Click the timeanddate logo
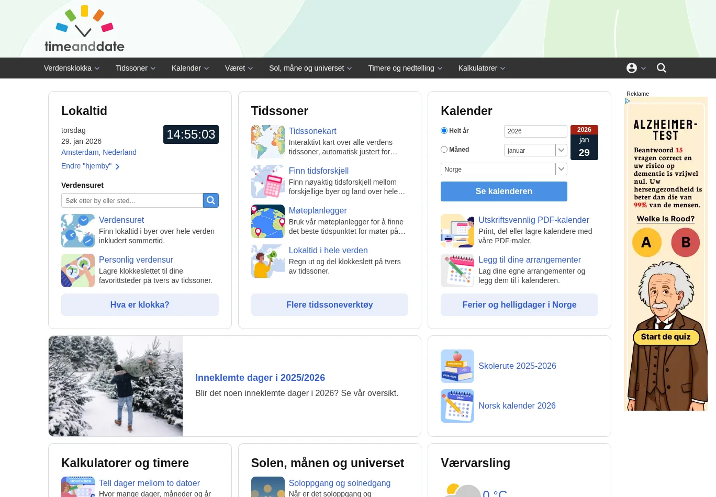The image size is (716, 497). [x=84, y=29]
